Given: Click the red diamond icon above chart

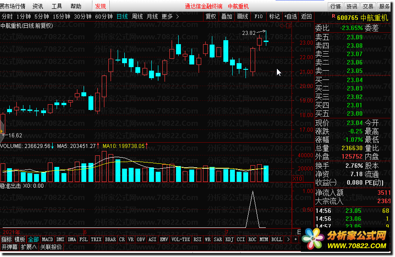Looking at the screenshot, I should (x=282, y=26).
